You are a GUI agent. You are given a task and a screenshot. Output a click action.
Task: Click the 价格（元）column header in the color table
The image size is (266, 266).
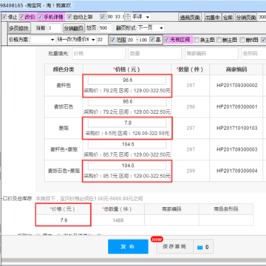(126, 69)
